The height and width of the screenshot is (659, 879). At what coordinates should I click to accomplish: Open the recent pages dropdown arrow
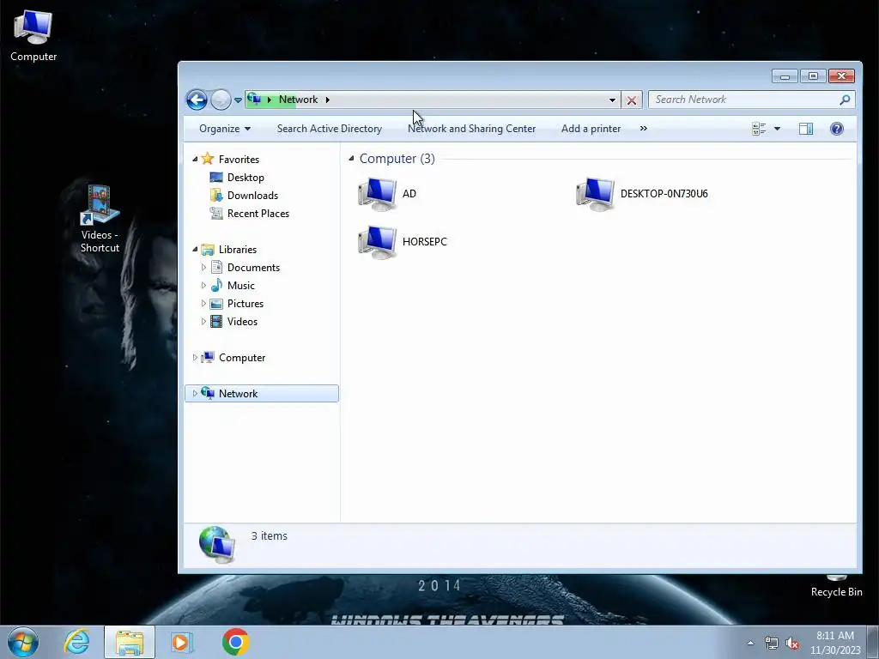(x=238, y=100)
